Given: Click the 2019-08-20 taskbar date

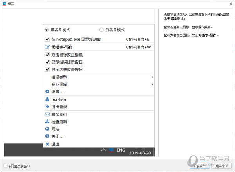Looking at the screenshot, I should [140, 153].
